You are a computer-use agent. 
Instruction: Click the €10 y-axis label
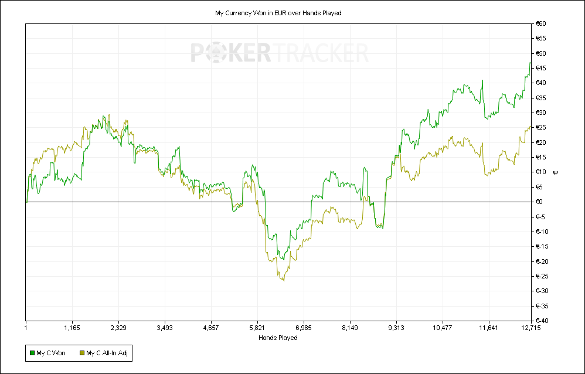pyautogui.click(x=540, y=172)
